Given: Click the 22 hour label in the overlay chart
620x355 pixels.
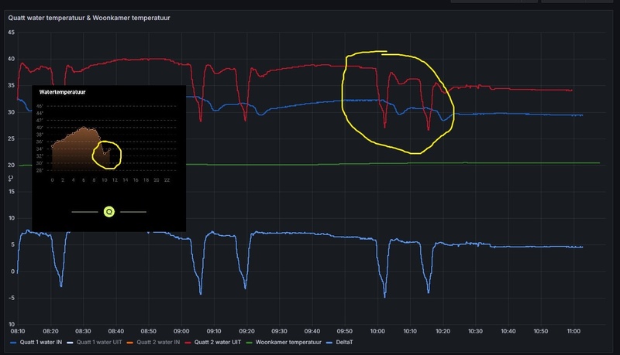Looking at the screenshot, I should pyautogui.click(x=167, y=180).
